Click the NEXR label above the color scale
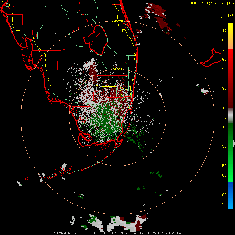235x235 pixels. click(229, 16)
